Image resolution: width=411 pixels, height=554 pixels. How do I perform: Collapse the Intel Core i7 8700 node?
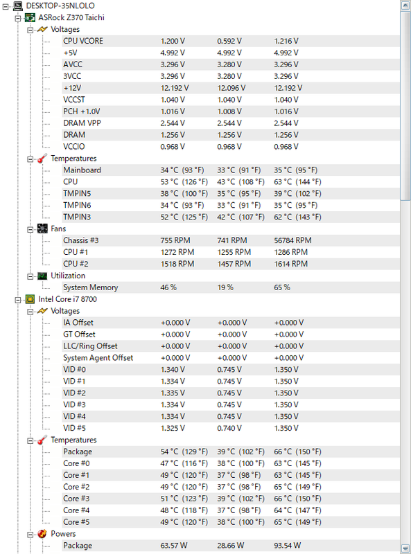pyautogui.click(x=18, y=300)
